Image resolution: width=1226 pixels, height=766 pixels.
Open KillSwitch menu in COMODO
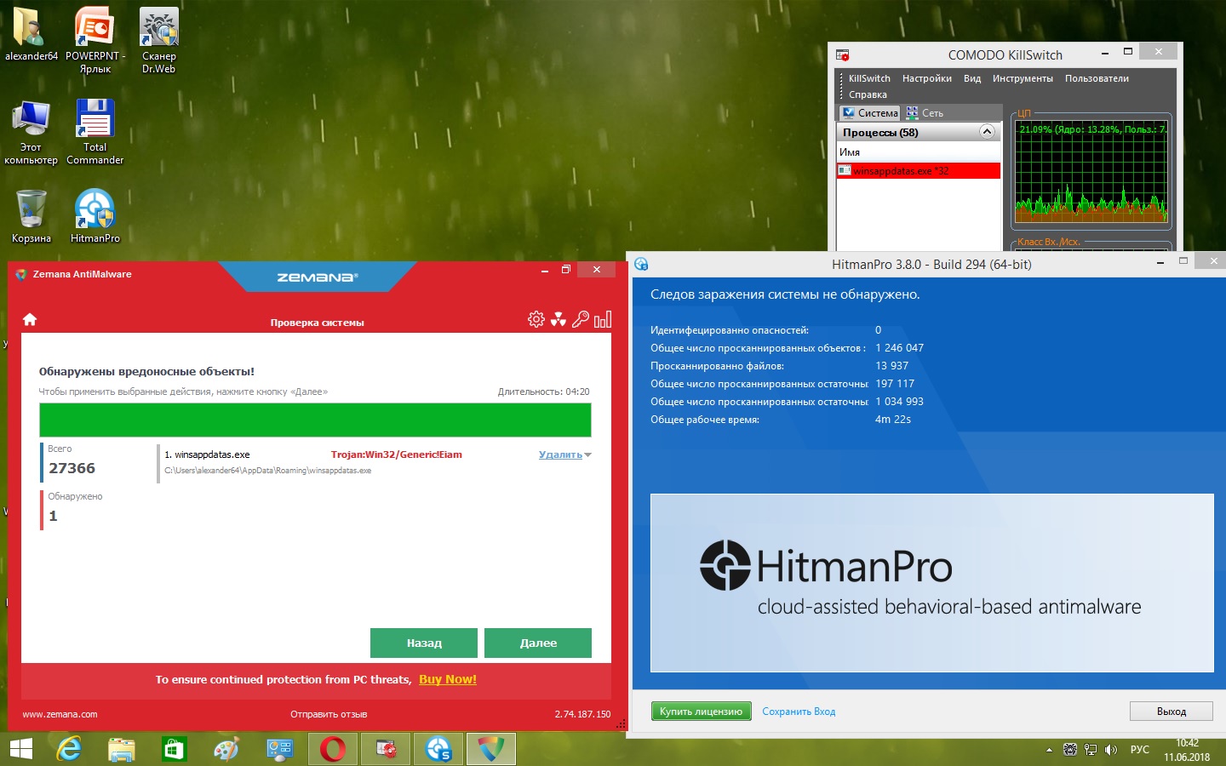pos(869,78)
